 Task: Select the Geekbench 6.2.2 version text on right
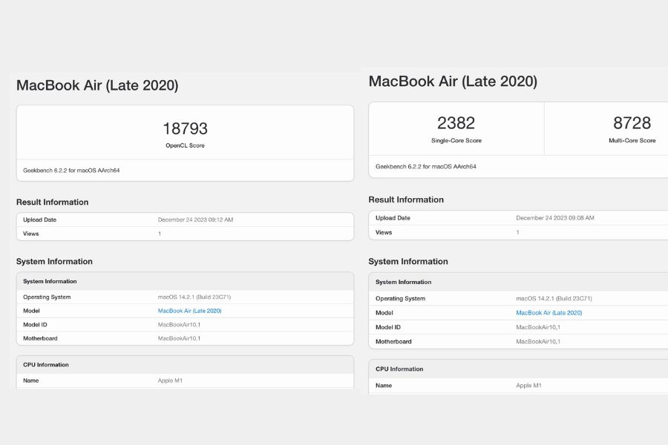click(425, 165)
